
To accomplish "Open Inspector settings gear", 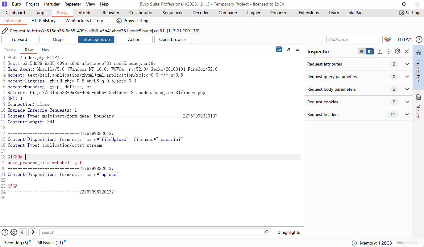I will (x=397, y=51).
